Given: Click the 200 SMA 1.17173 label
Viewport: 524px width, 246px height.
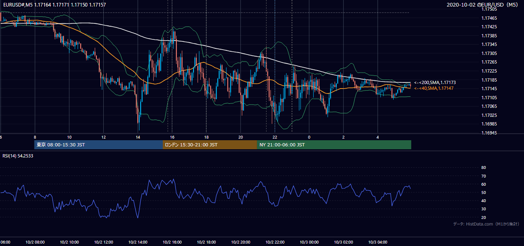Looking at the screenshot, I should click(435, 82).
